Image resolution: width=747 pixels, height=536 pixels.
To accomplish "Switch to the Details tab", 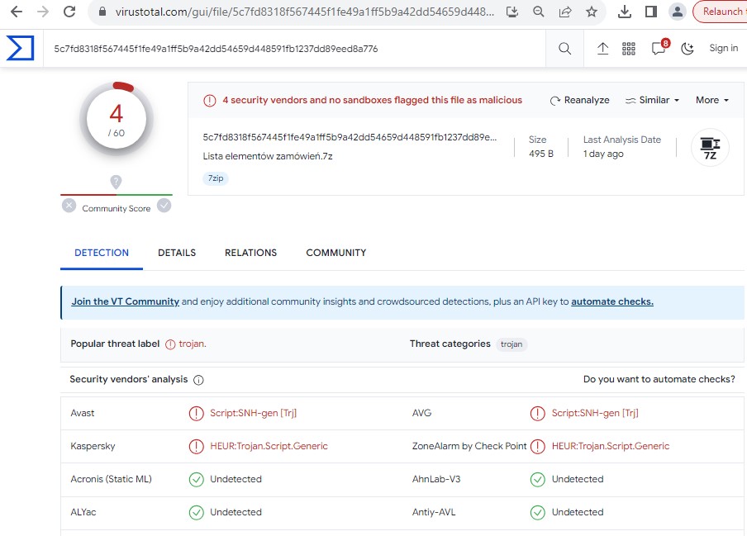I will [x=177, y=253].
